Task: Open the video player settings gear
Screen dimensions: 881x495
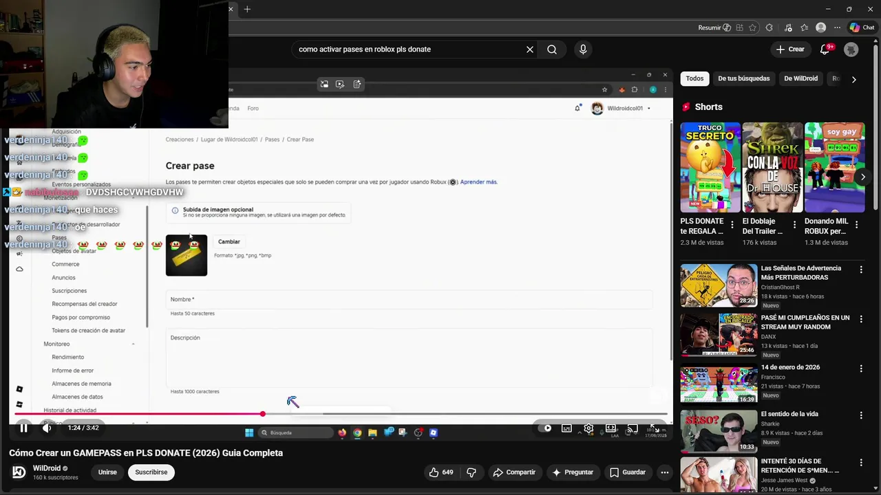Action: (x=588, y=428)
